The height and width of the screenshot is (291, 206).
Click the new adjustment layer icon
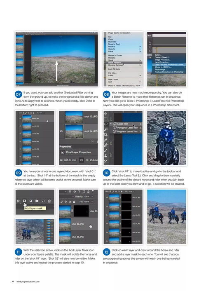[x=30, y=201]
